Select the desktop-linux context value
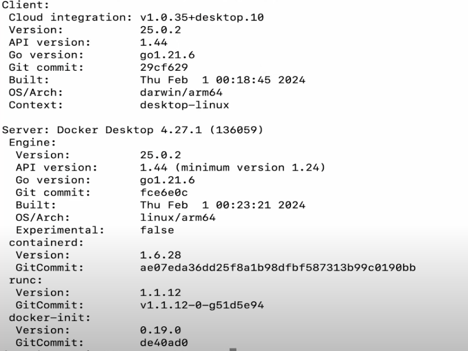This screenshot has width=468, height=351. tap(184, 105)
